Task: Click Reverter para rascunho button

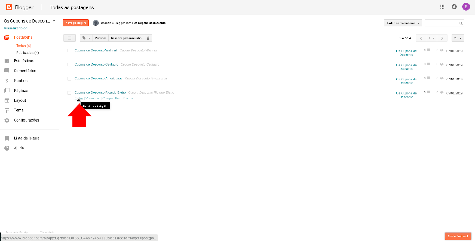Action: click(126, 38)
